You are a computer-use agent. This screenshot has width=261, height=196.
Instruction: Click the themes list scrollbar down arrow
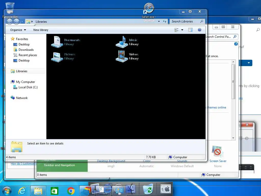[x=233, y=138]
